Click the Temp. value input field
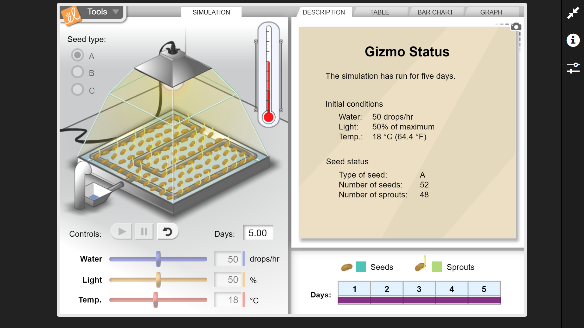Screen dimensions: 584x328 [x=228, y=300]
